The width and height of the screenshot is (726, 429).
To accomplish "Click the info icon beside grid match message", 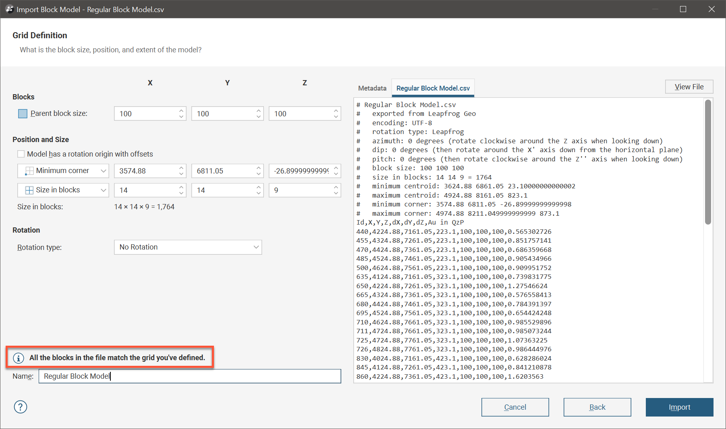I will (x=19, y=358).
